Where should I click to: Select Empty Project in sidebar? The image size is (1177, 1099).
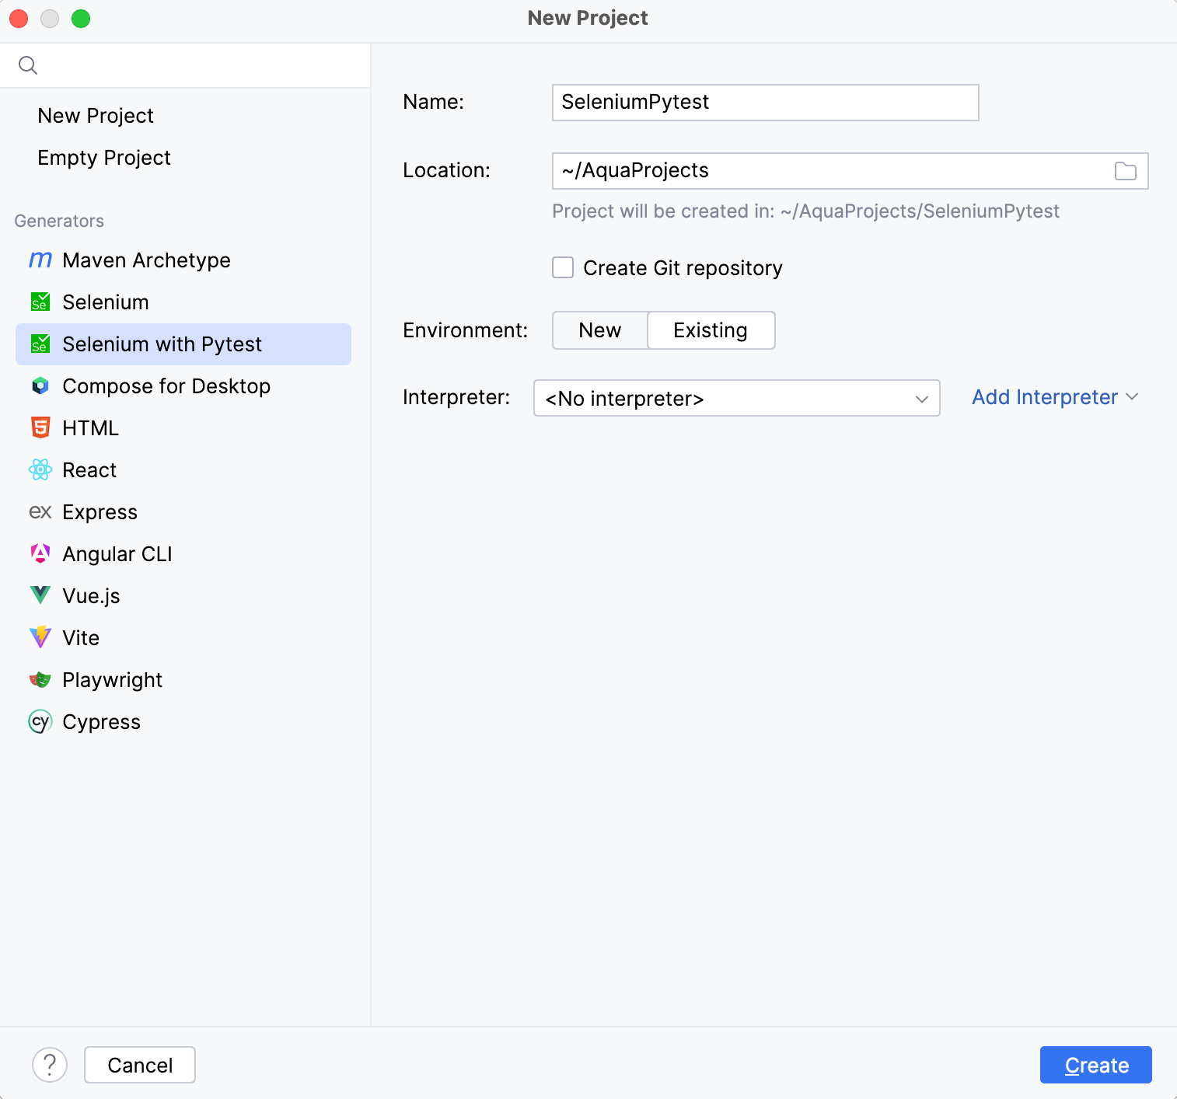104,158
